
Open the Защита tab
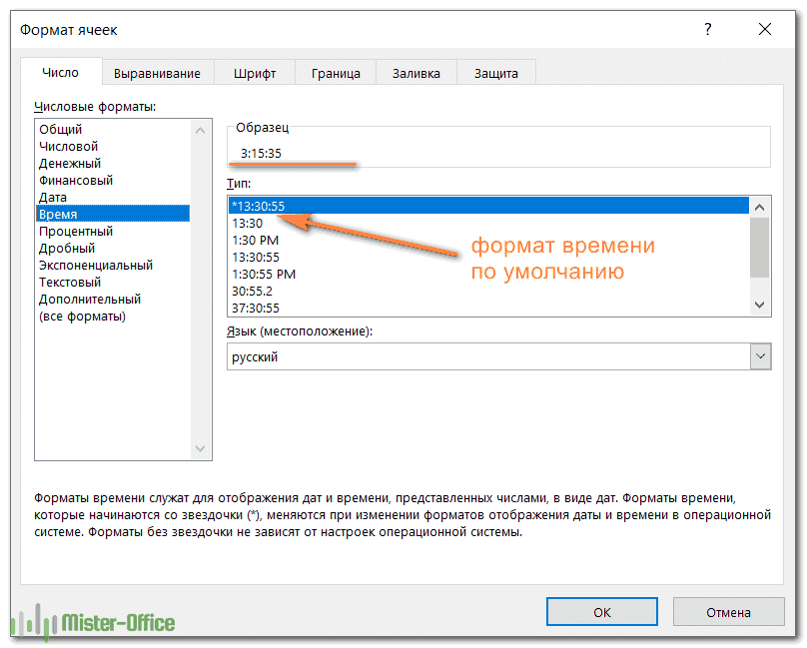pyautogui.click(x=497, y=74)
